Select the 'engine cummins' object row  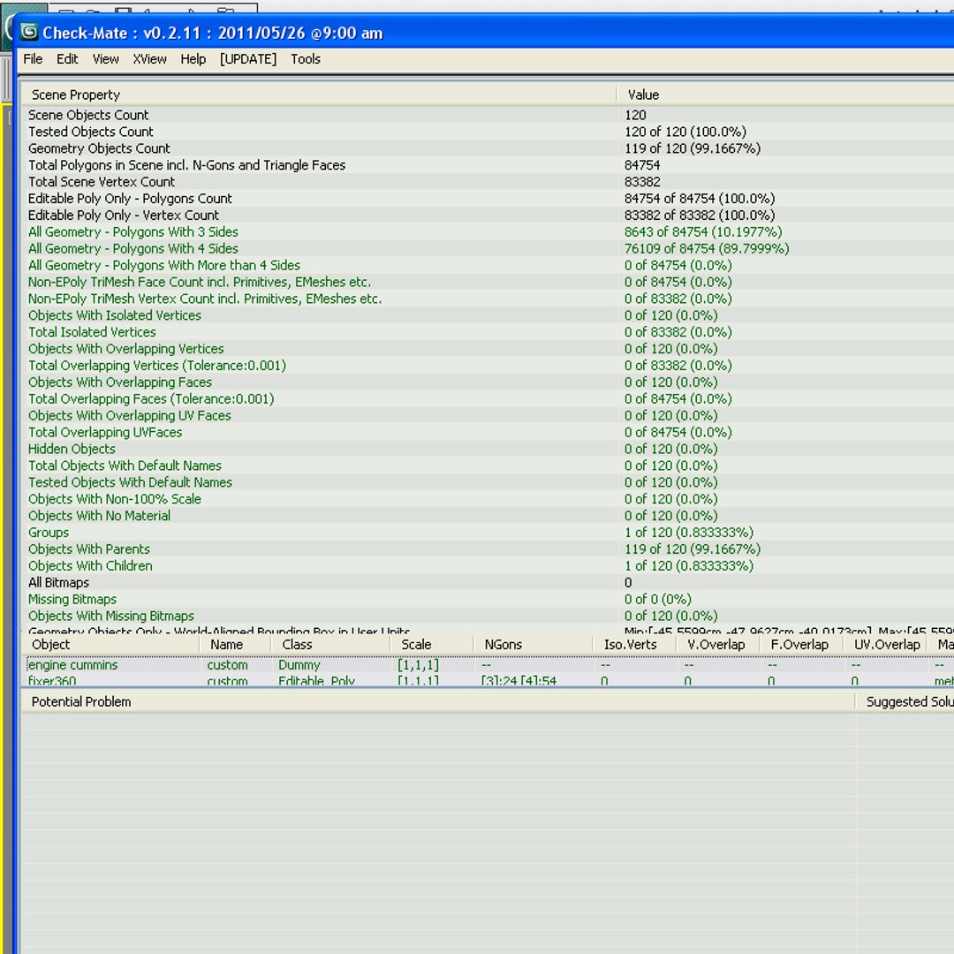click(488, 665)
